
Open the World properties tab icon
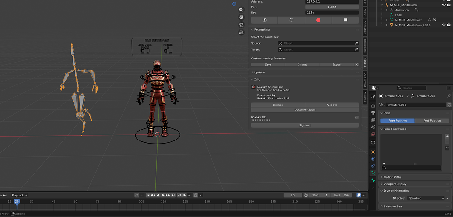[373, 134]
